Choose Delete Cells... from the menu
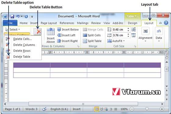Screen dimensions: 171x114 [x=23, y=39]
